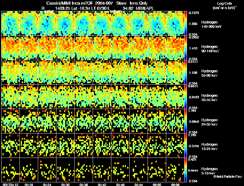The height and width of the screenshot is (186, 244).
Task: Click the 06:06 time axis label
Action: point(175,185)
